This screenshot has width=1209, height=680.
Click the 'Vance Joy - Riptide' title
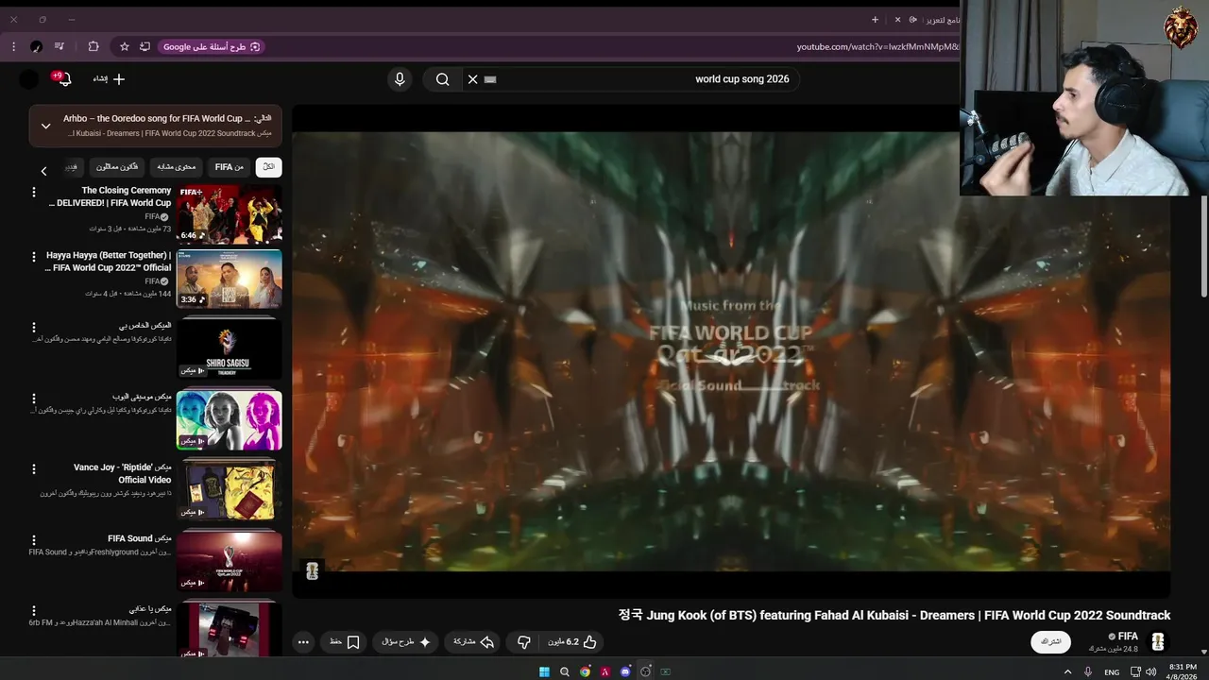tap(123, 473)
